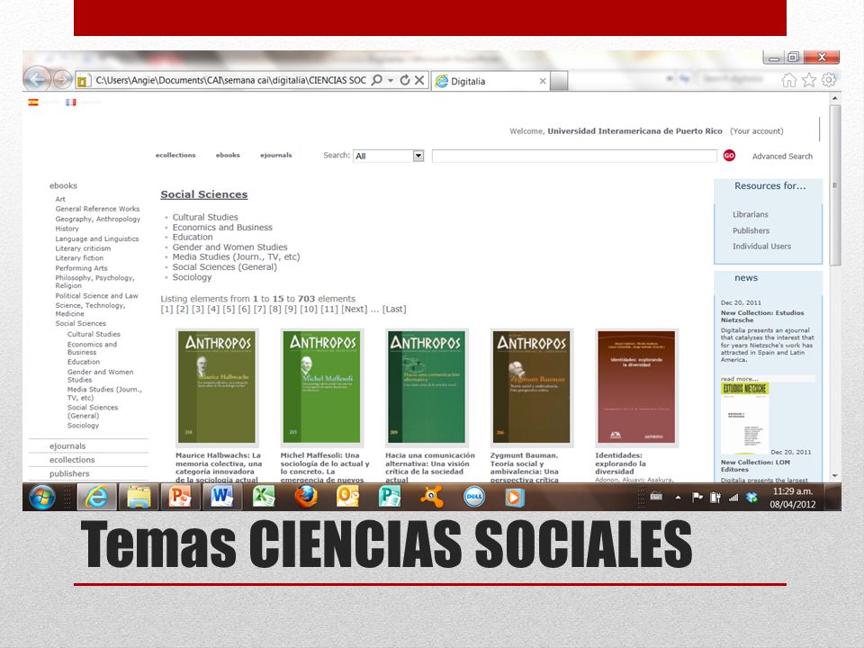Open Gender and Women Studies in main list
The image size is (864, 648).
[229, 247]
